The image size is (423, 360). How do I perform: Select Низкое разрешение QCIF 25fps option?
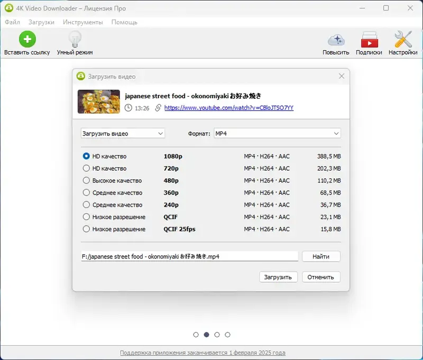86,229
